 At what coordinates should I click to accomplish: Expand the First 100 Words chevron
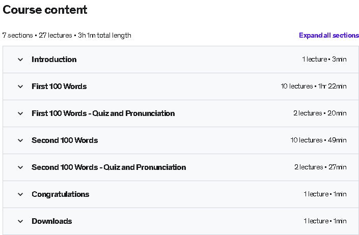(x=20, y=86)
